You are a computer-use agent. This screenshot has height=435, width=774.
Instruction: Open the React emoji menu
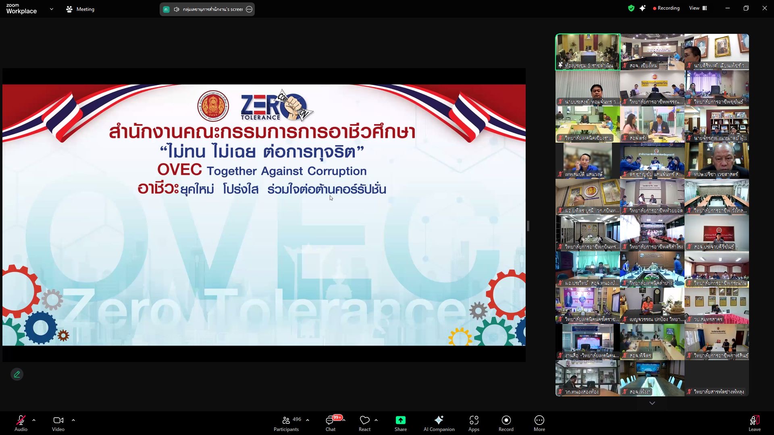click(x=364, y=423)
